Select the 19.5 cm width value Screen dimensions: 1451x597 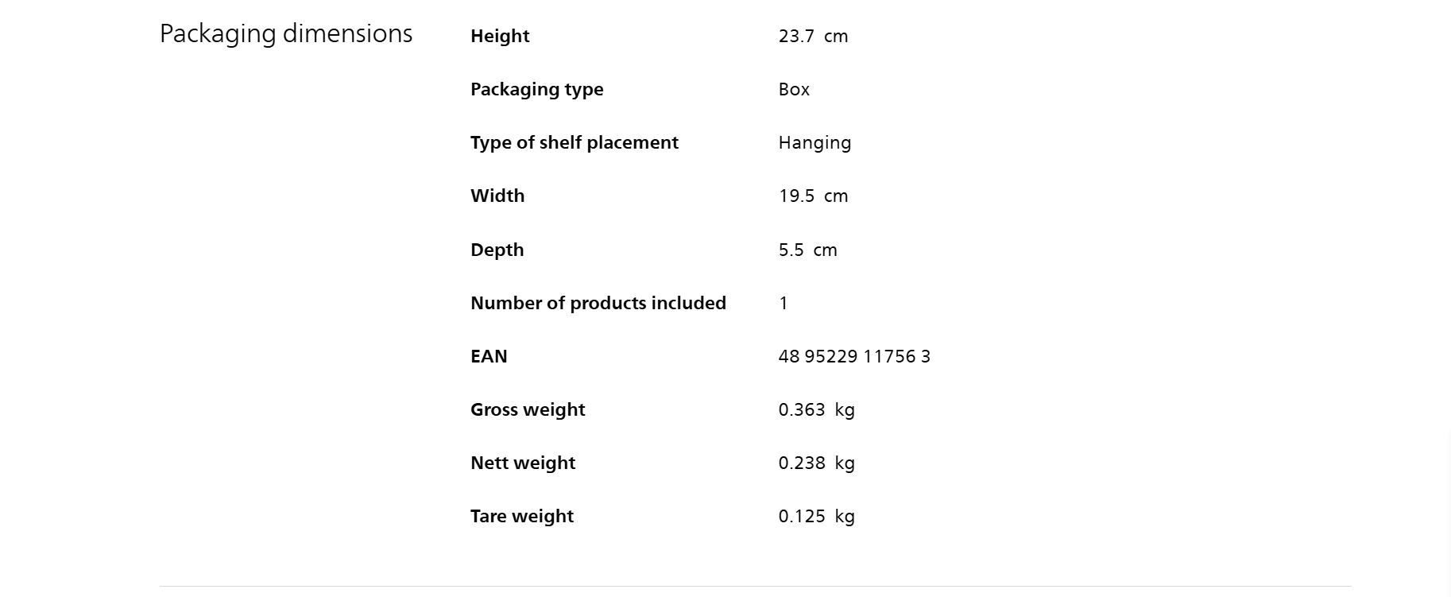click(813, 196)
